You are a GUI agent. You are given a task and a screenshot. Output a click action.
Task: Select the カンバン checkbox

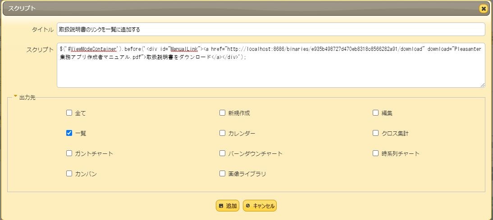pos(69,174)
